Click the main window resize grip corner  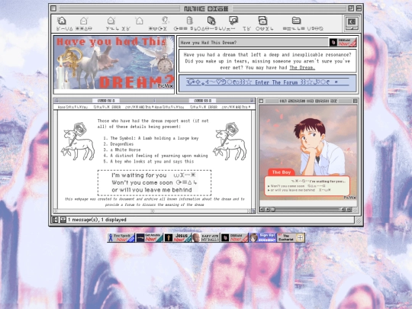(x=359, y=220)
